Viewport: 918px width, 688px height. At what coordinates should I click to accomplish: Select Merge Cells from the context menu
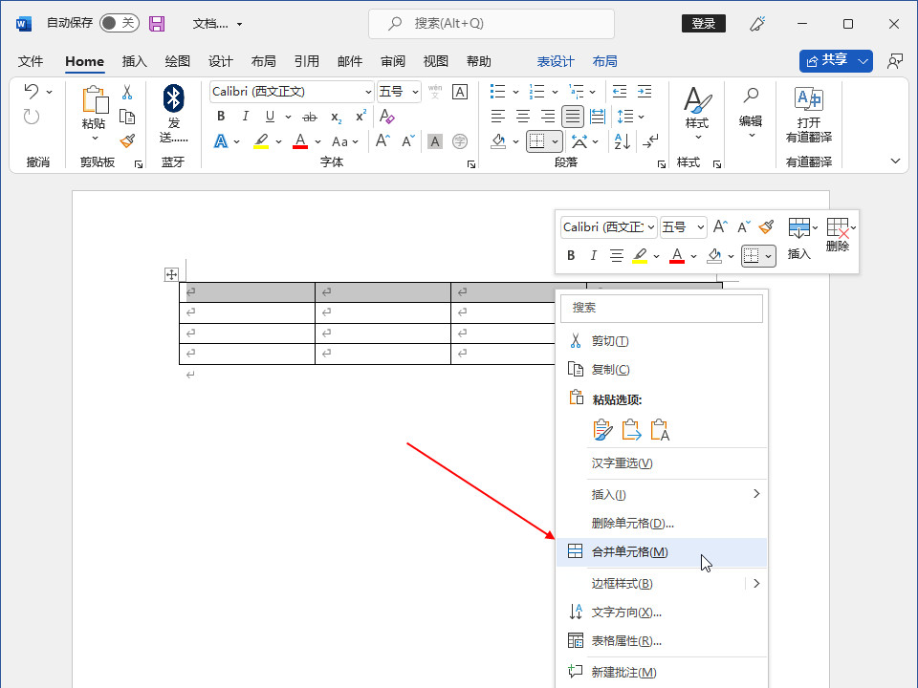[x=629, y=551]
